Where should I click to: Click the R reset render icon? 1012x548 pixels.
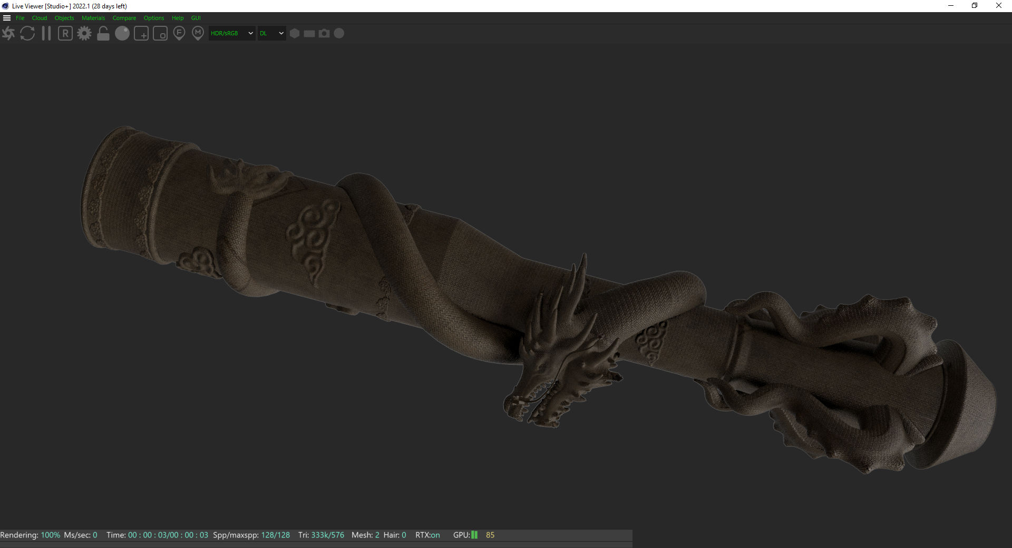coord(65,34)
